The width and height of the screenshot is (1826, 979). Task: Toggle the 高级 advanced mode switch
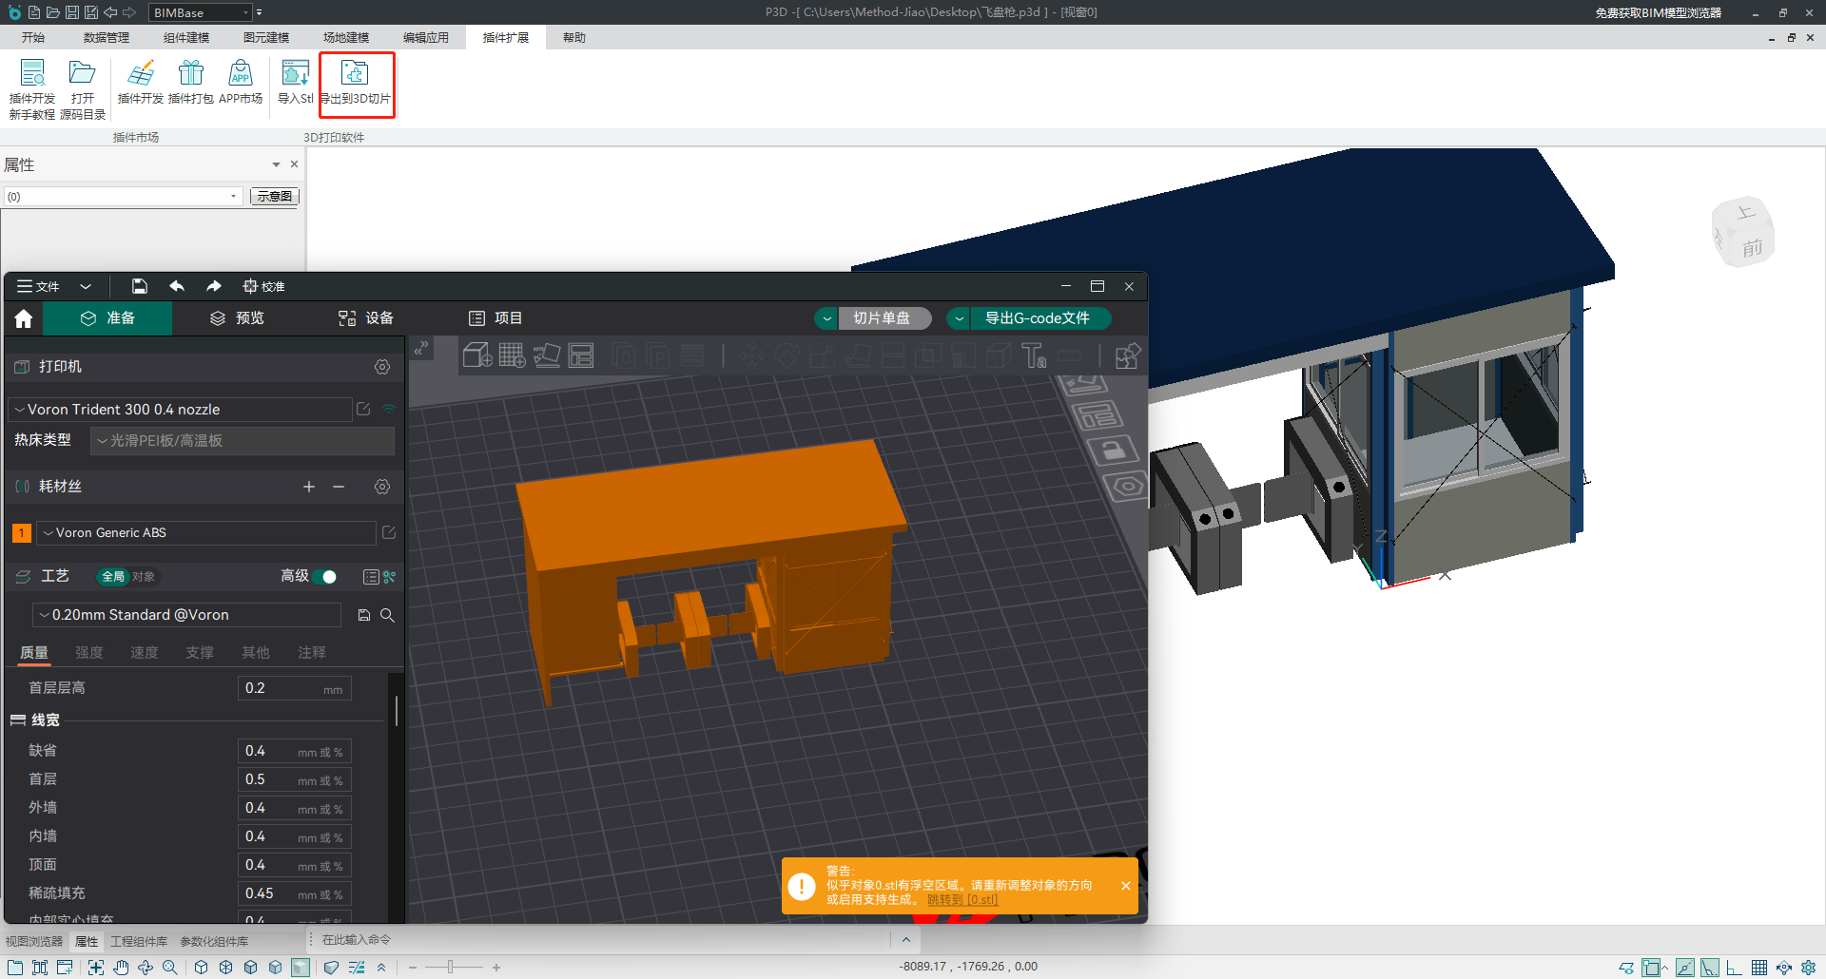325,577
